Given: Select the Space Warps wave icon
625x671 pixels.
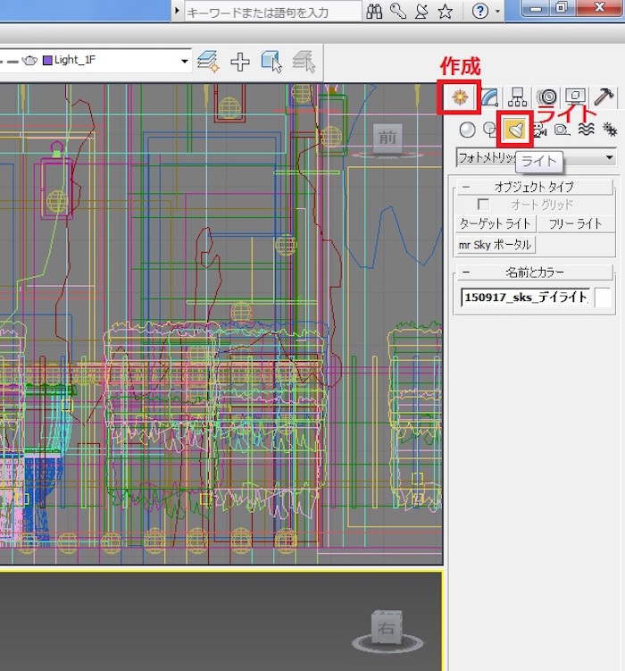Looking at the screenshot, I should [587, 130].
